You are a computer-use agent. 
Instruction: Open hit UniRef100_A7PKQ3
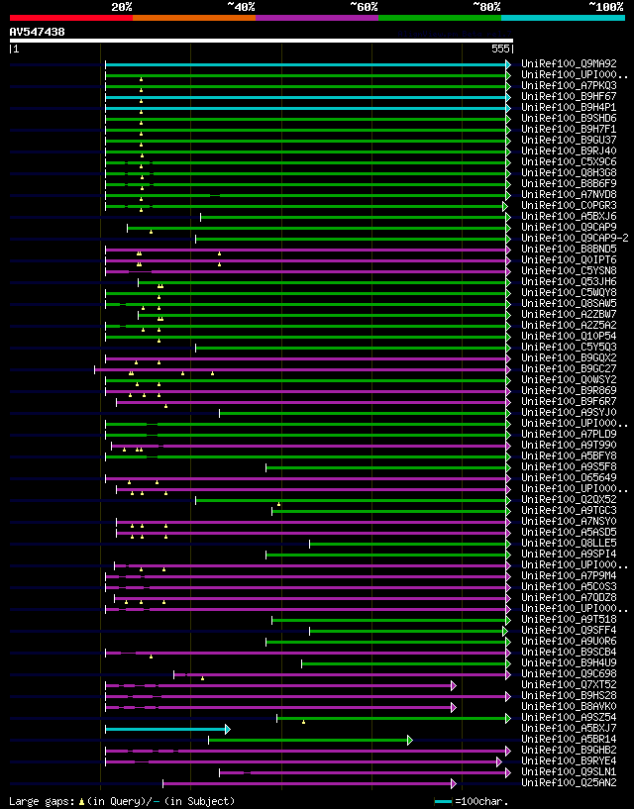(x=569, y=85)
